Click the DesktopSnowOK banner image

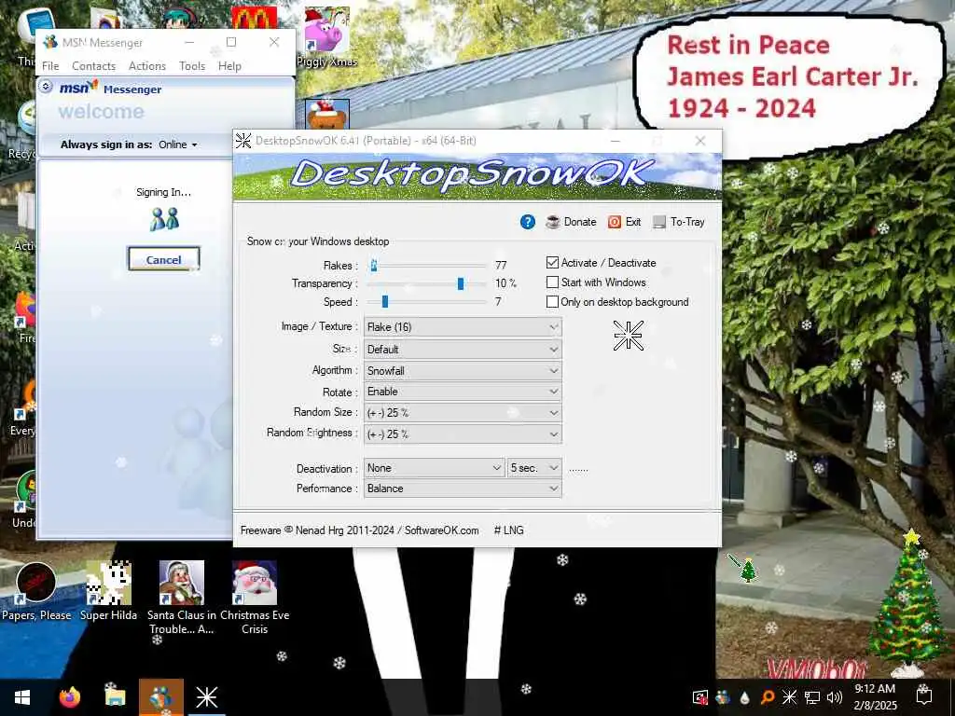pyautogui.click(x=477, y=176)
